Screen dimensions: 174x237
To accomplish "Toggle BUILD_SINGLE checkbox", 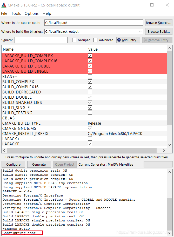I will tap(90, 107).
